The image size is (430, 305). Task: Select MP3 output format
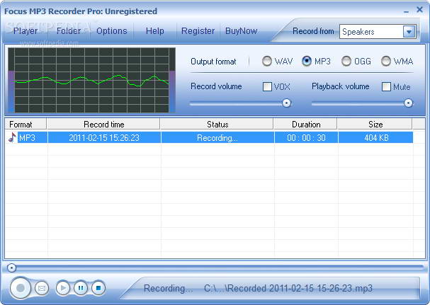307,61
